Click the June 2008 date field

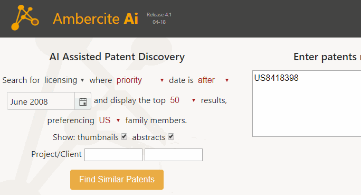41,101
